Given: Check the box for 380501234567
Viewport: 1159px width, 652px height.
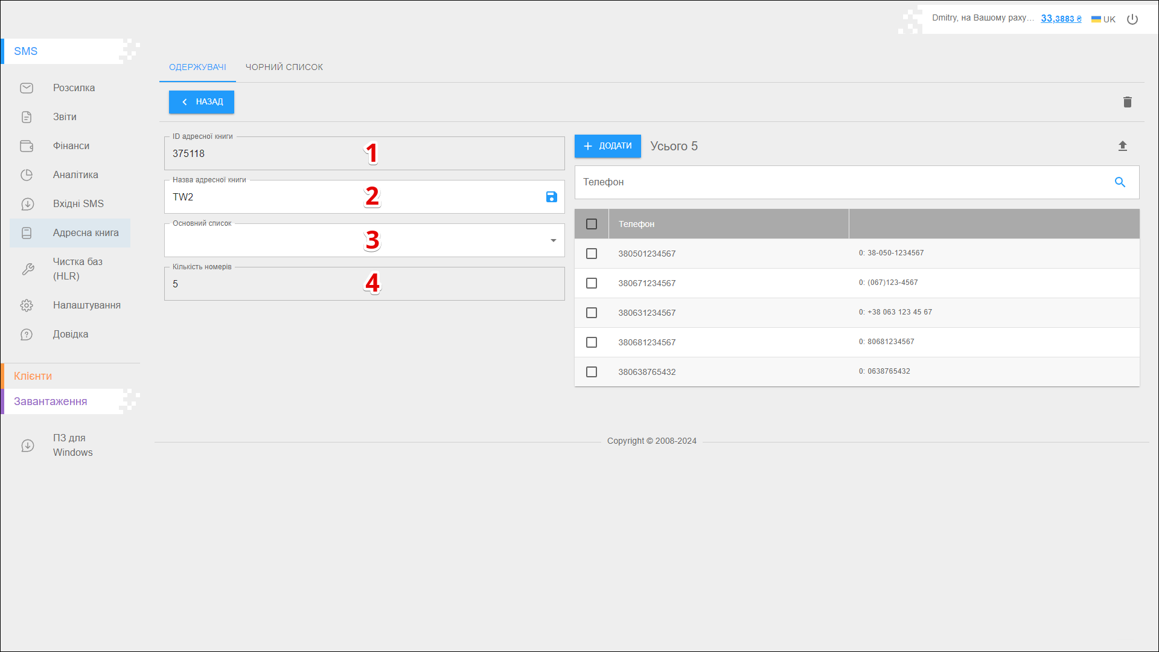Looking at the screenshot, I should pyautogui.click(x=592, y=254).
